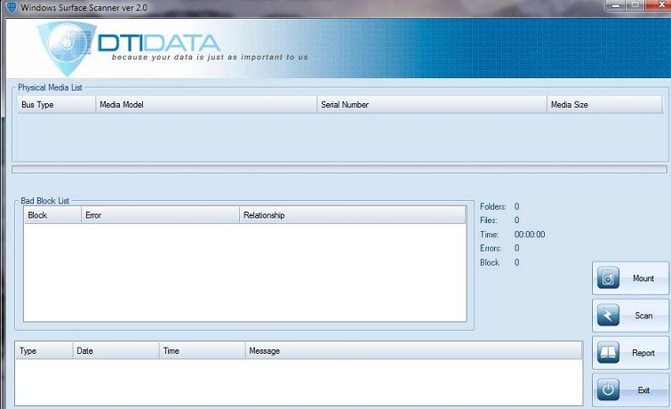Click the Mount disk icon
Screen dimensions: 671x409
[609, 278]
